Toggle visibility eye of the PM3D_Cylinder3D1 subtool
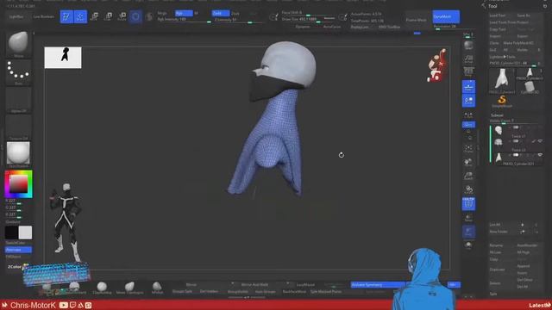552x310 pixels. click(x=540, y=155)
